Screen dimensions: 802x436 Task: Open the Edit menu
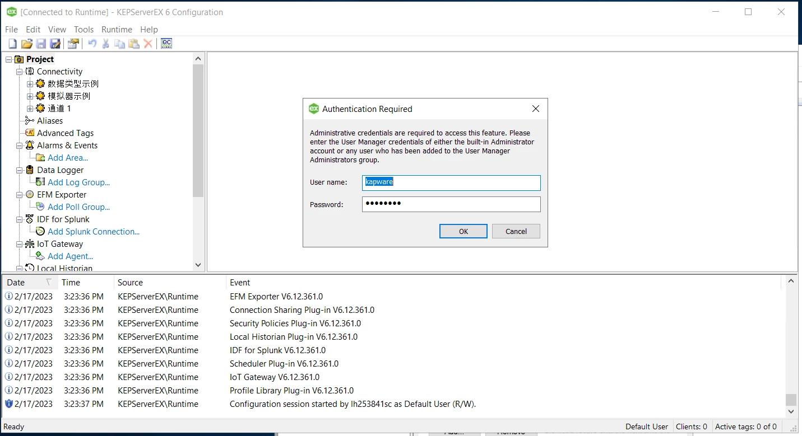33,29
